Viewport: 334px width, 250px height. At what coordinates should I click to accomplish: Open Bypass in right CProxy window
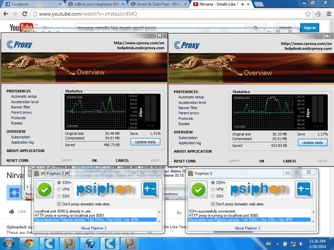[184, 124]
